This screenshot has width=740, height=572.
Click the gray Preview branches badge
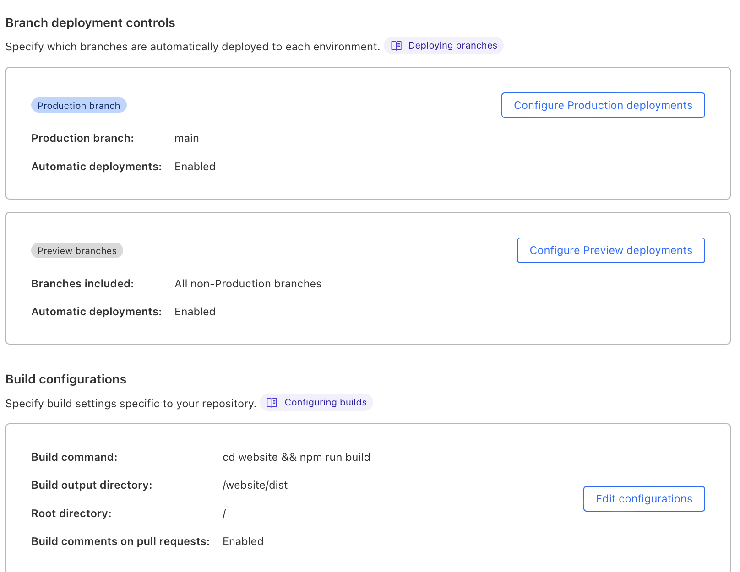pyautogui.click(x=77, y=251)
